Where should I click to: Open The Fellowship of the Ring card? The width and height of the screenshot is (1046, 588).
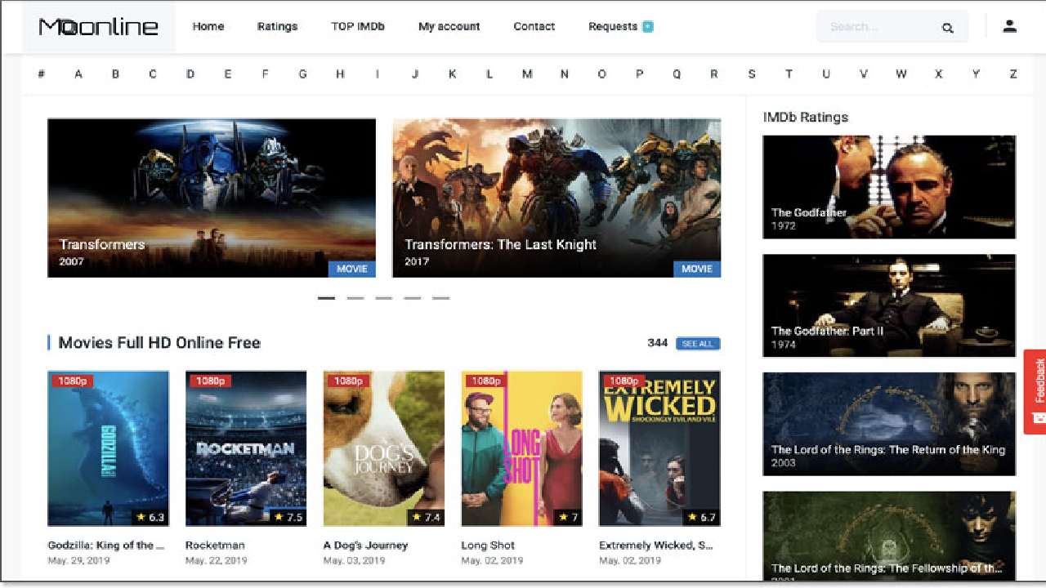tap(889, 537)
